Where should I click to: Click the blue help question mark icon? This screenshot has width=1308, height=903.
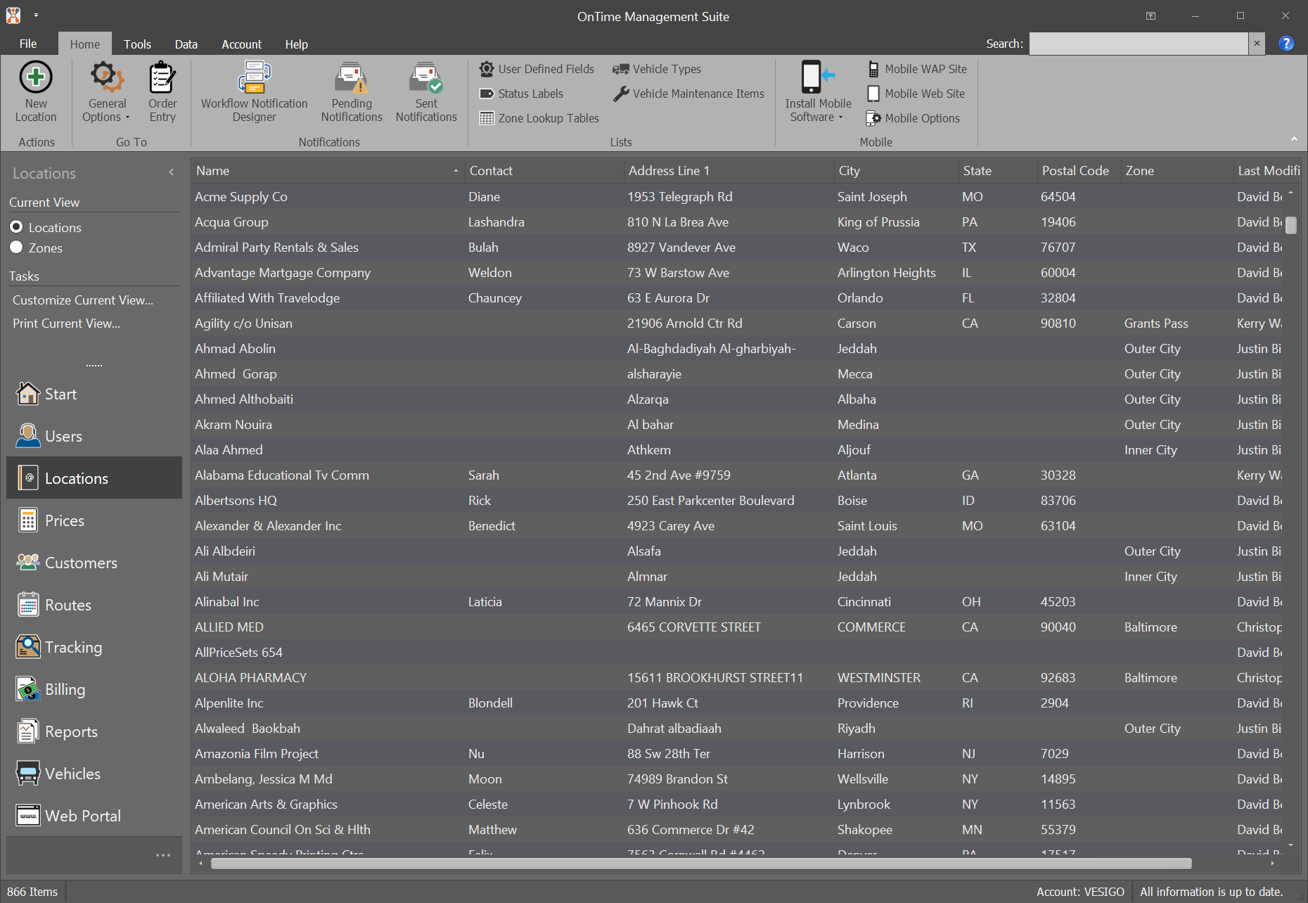point(1286,44)
